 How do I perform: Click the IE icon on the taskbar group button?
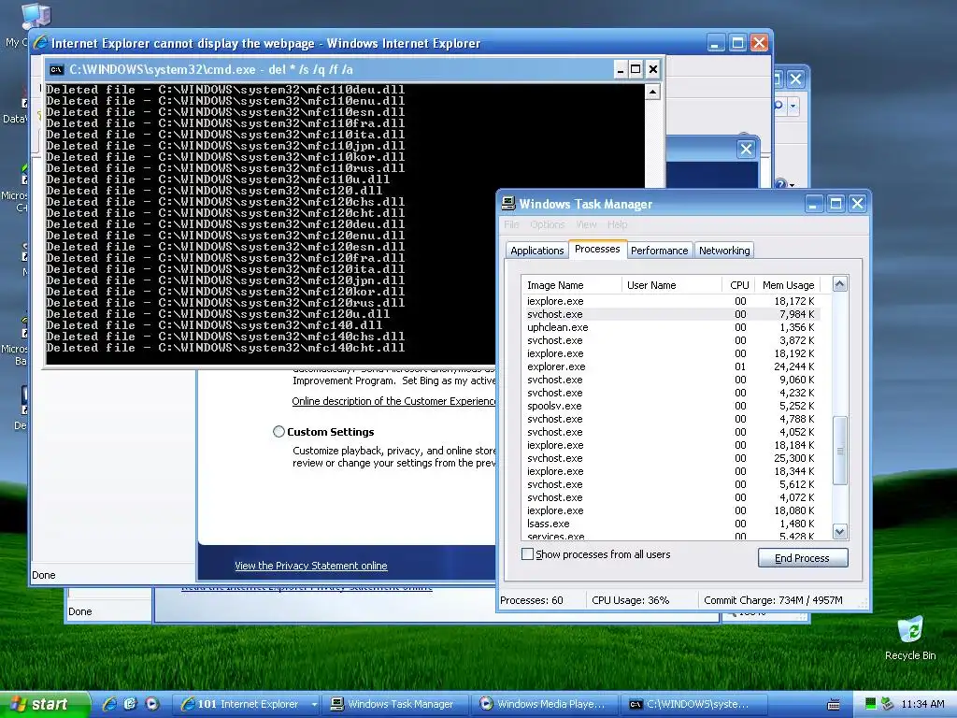point(188,704)
